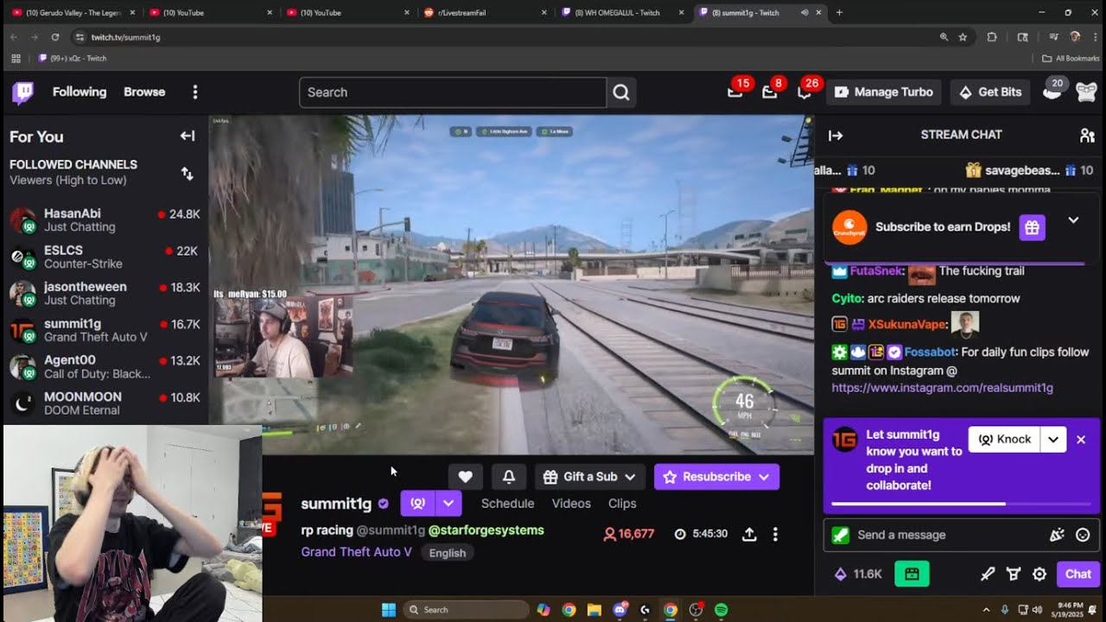This screenshot has height=622, width=1106.
Task: Open HasanAbi channel in sidebar
Action: point(105,220)
